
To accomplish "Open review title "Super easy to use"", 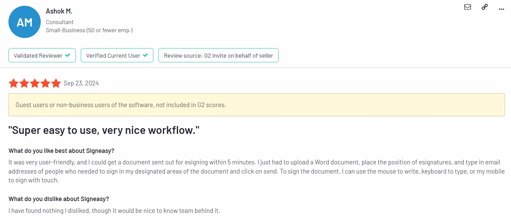I will pos(104,130).
